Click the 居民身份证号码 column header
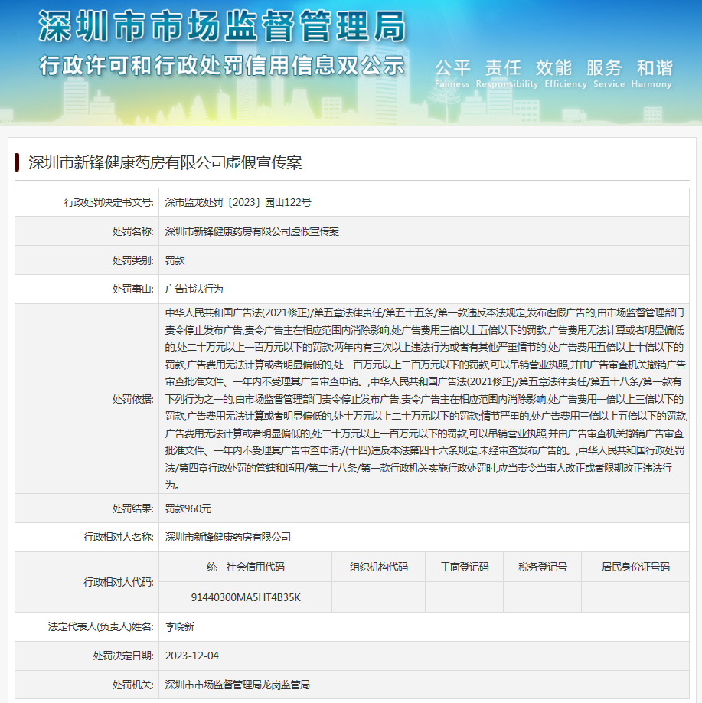Image resolution: width=702 pixels, height=703 pixels. pyautogui.click(x=635, y=567)
